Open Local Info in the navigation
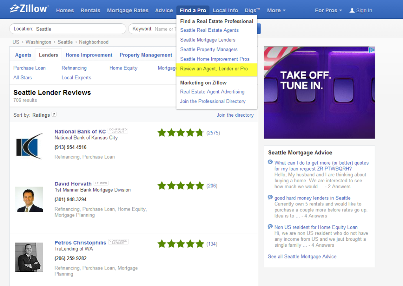The image size is (403, 286). click(x=226, y=11)
